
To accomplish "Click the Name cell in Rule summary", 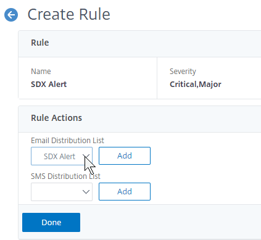I will click(88, 78).
